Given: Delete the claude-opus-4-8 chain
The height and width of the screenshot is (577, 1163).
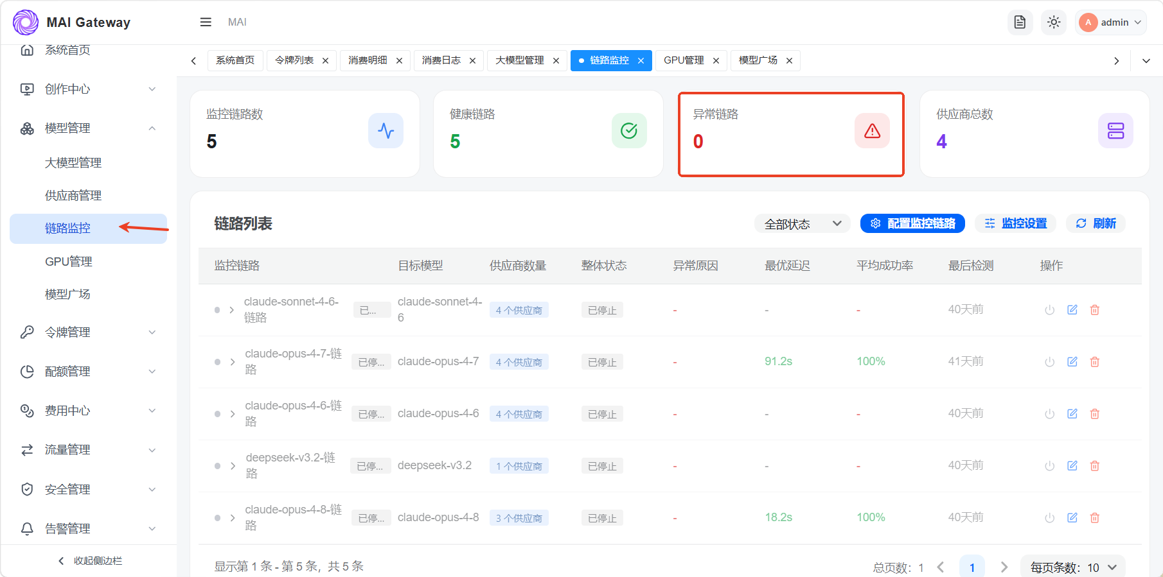Looking at the screenshot, I should [x=1095, y=518].
